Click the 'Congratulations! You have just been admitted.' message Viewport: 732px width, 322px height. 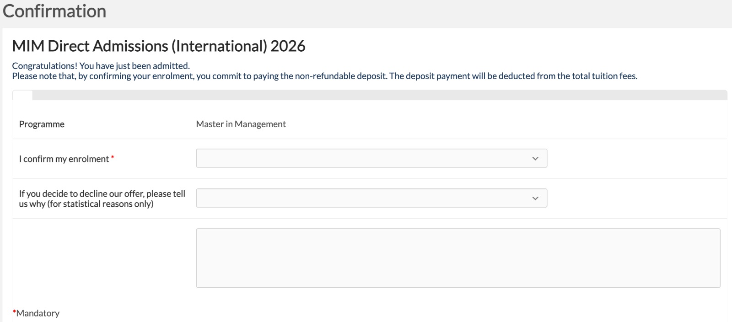pyautogui.click(x=101, y=66)
